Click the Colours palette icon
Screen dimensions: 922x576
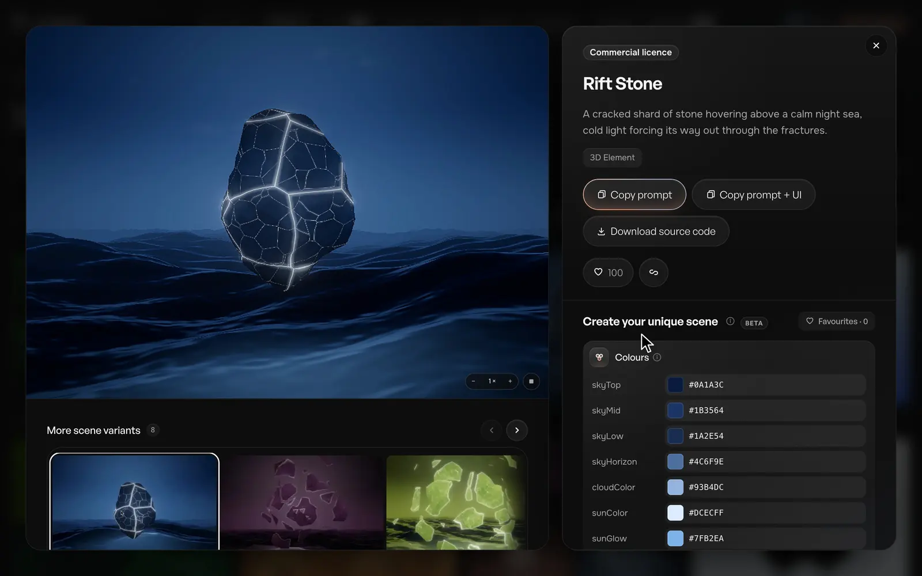599,357
